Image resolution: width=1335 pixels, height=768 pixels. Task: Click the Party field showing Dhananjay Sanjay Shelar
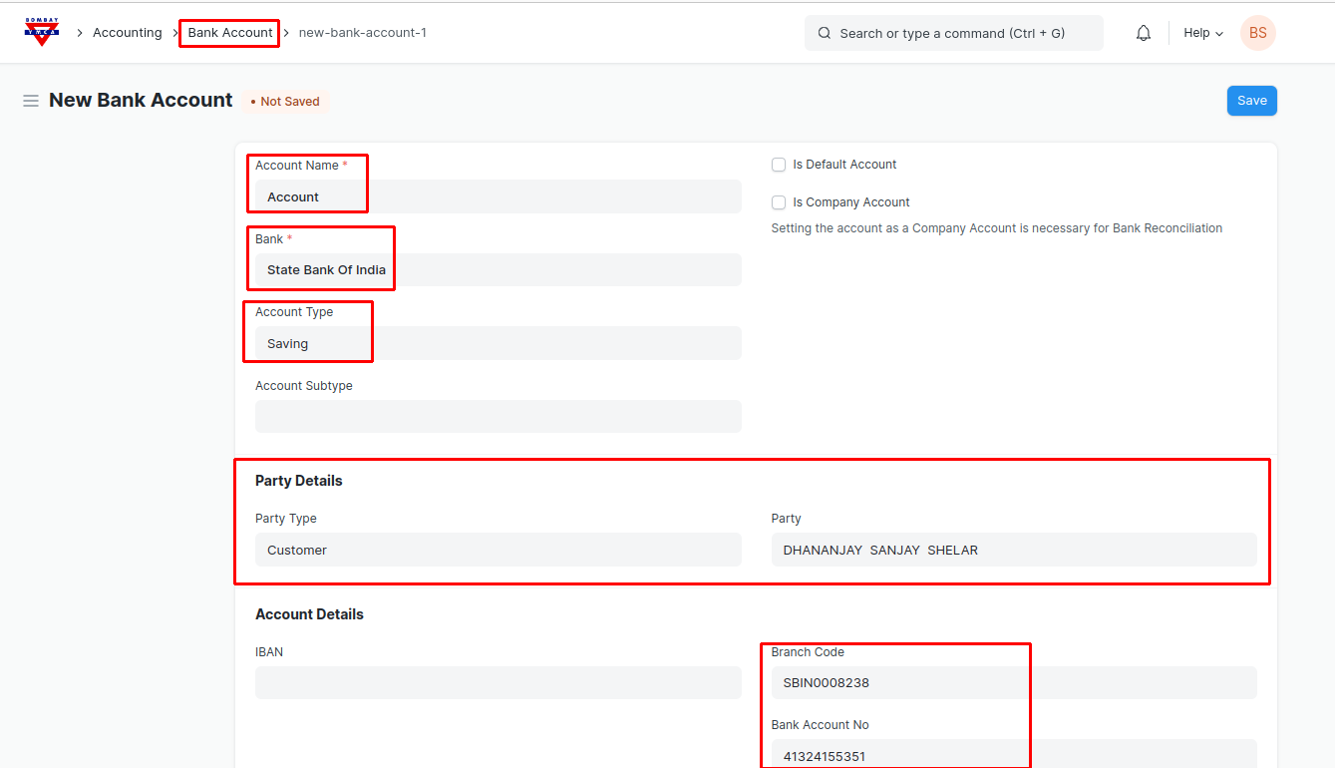(x=1013, y=550)
